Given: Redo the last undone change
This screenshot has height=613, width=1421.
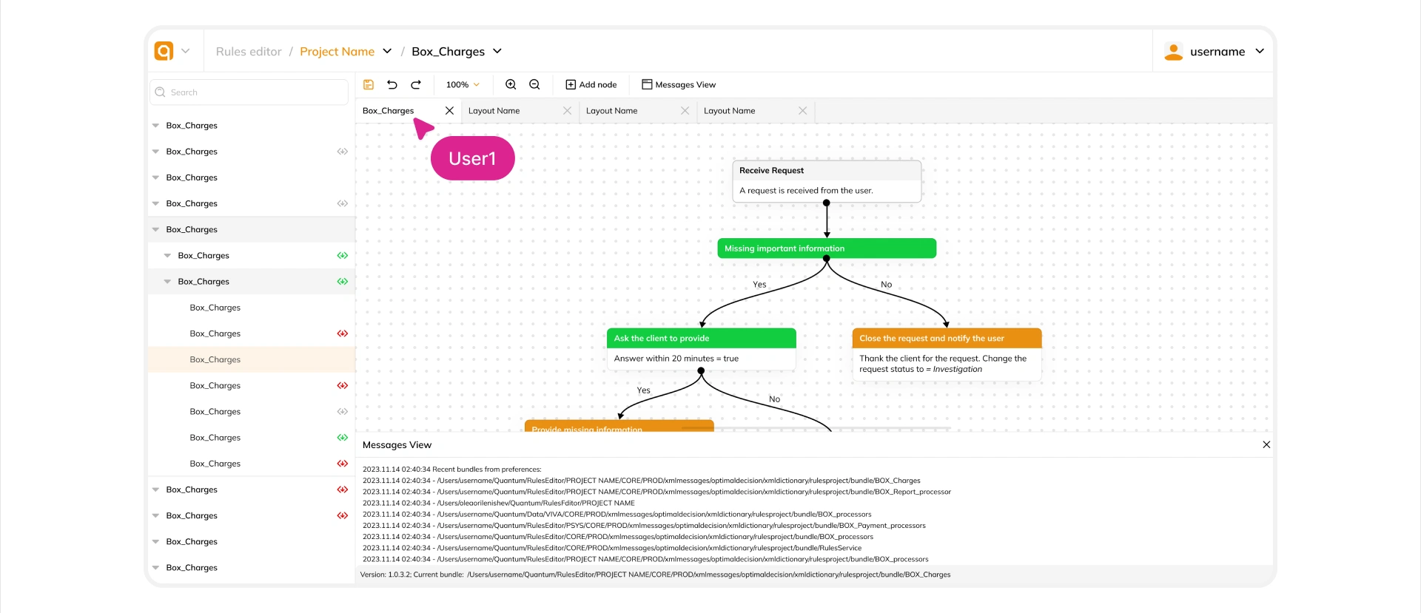Looking at the screenshot, I should [x=416, y=85].
